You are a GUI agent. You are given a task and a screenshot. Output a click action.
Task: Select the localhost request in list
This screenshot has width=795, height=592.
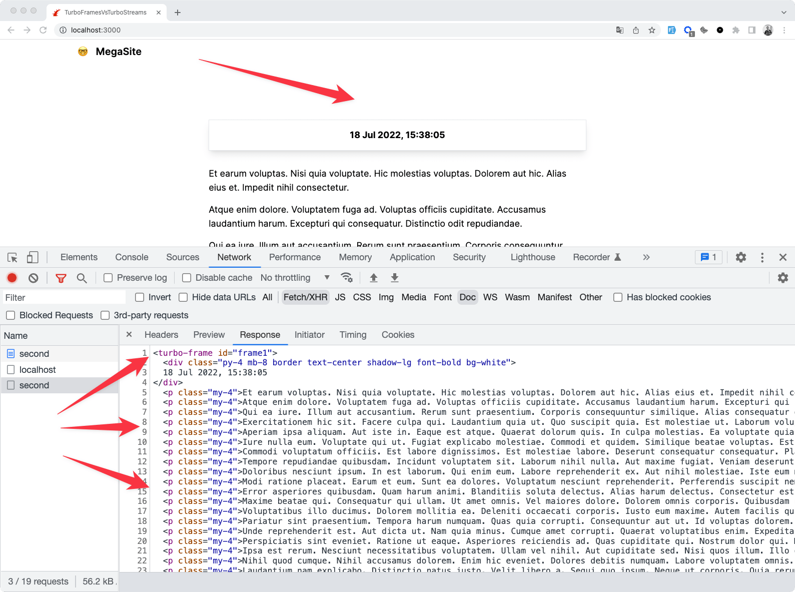(x=38, y=370)
